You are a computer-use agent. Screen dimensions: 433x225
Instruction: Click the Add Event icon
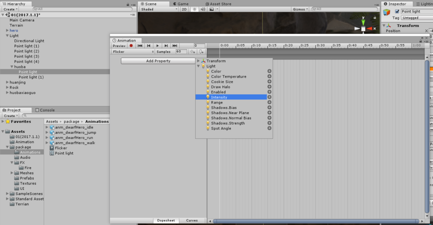click(x=202, y=52)
